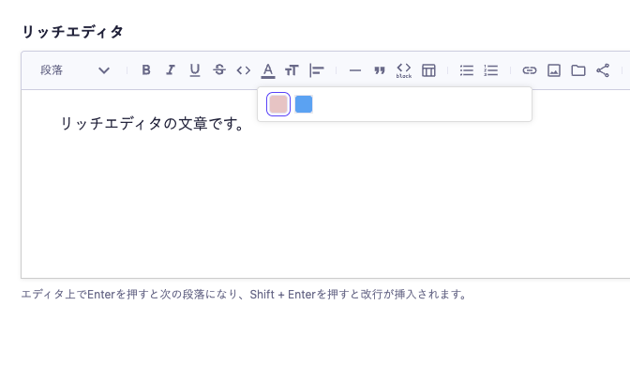This screenshot has height=382, width=630.
Task: Click the share icon in the toolbar
Action: pyautogui.click(x=603, y=70)
